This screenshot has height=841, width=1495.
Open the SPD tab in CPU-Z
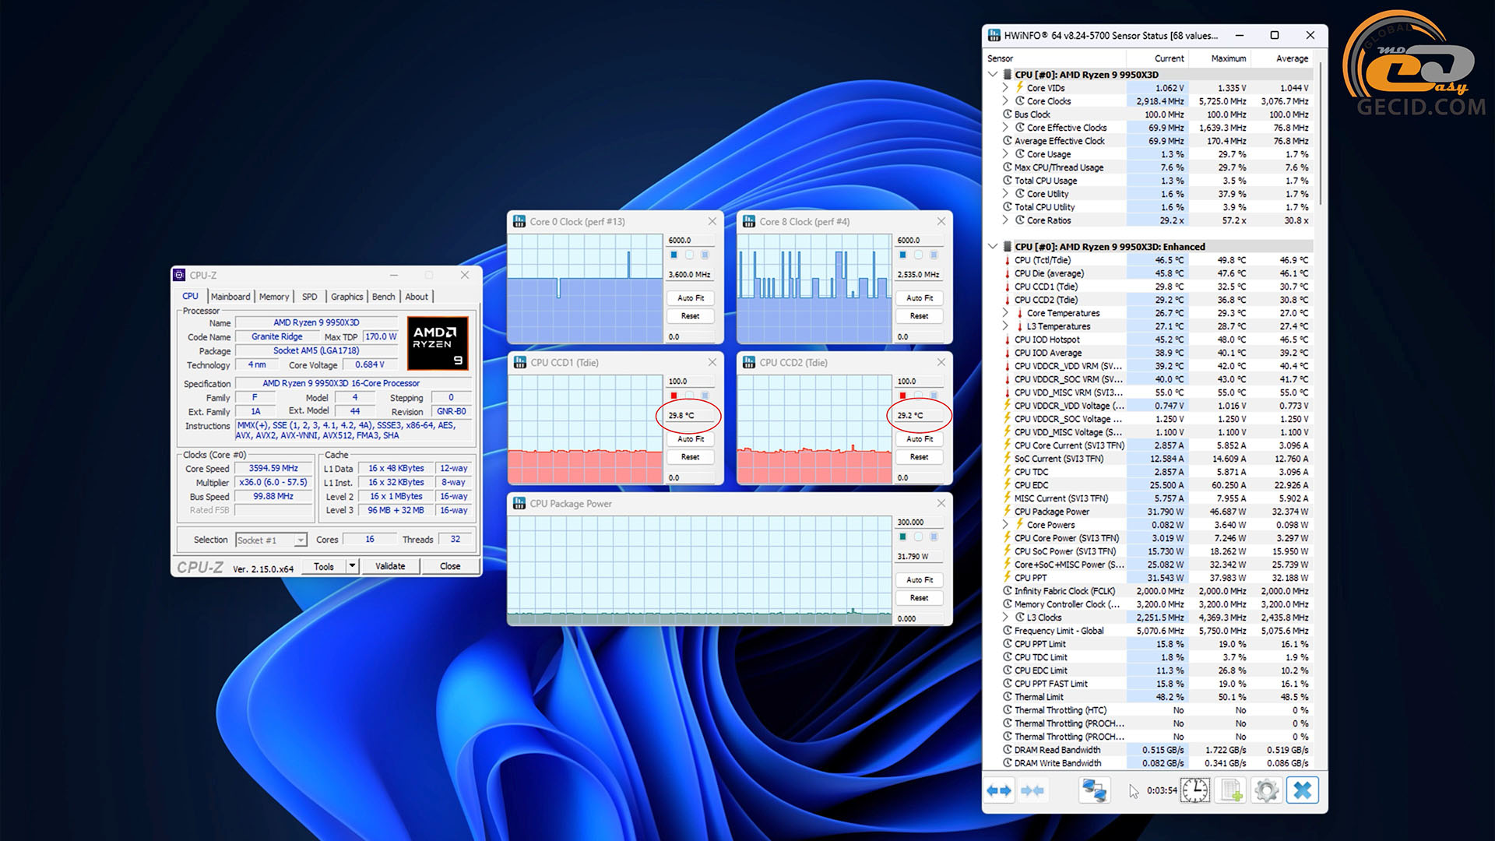pos(310,297)
